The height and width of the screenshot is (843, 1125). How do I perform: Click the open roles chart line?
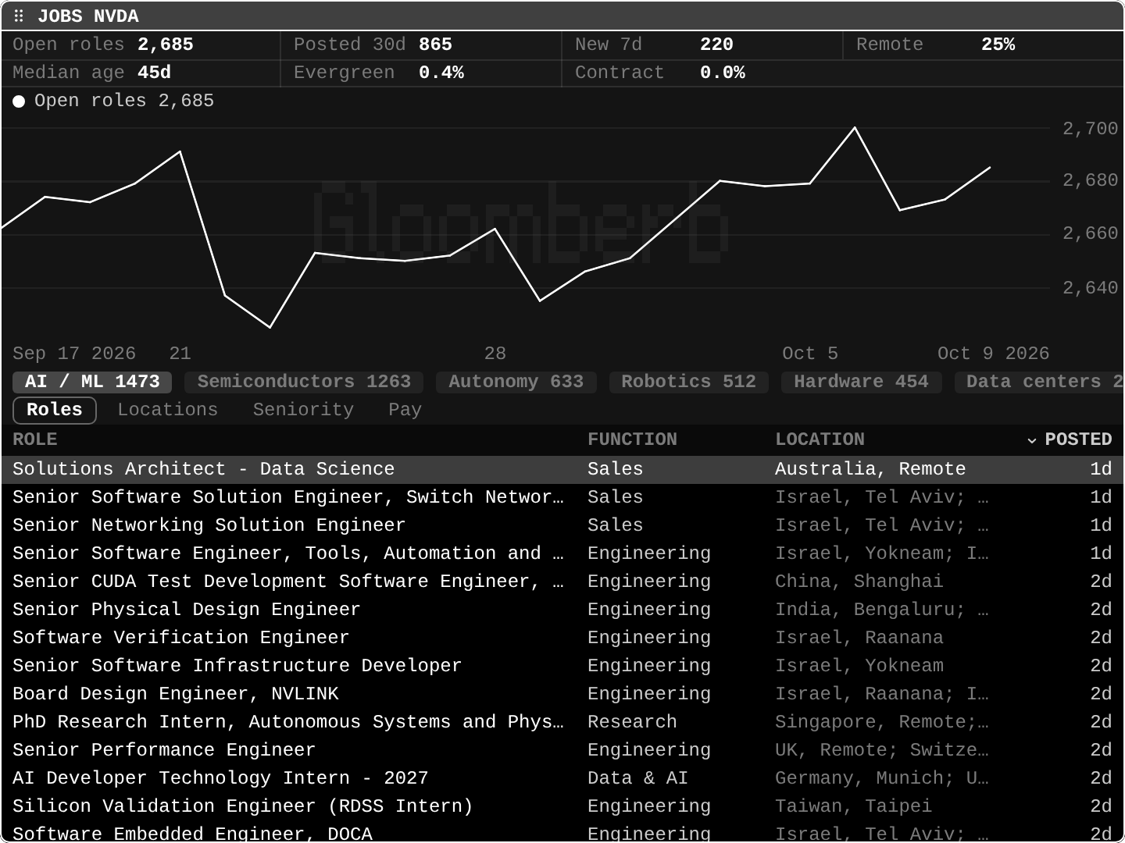(495, 229)
